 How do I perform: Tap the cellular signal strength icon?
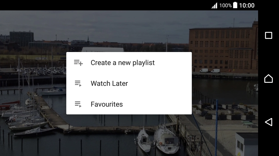point(214,5)
